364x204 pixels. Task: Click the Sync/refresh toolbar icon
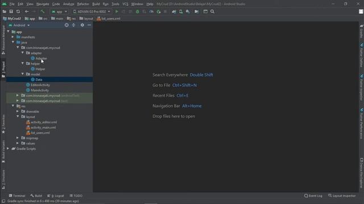point(18,11)
